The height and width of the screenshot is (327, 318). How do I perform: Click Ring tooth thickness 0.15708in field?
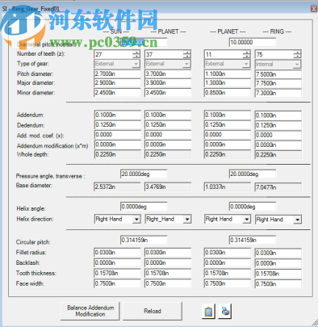tap(278, 274)
